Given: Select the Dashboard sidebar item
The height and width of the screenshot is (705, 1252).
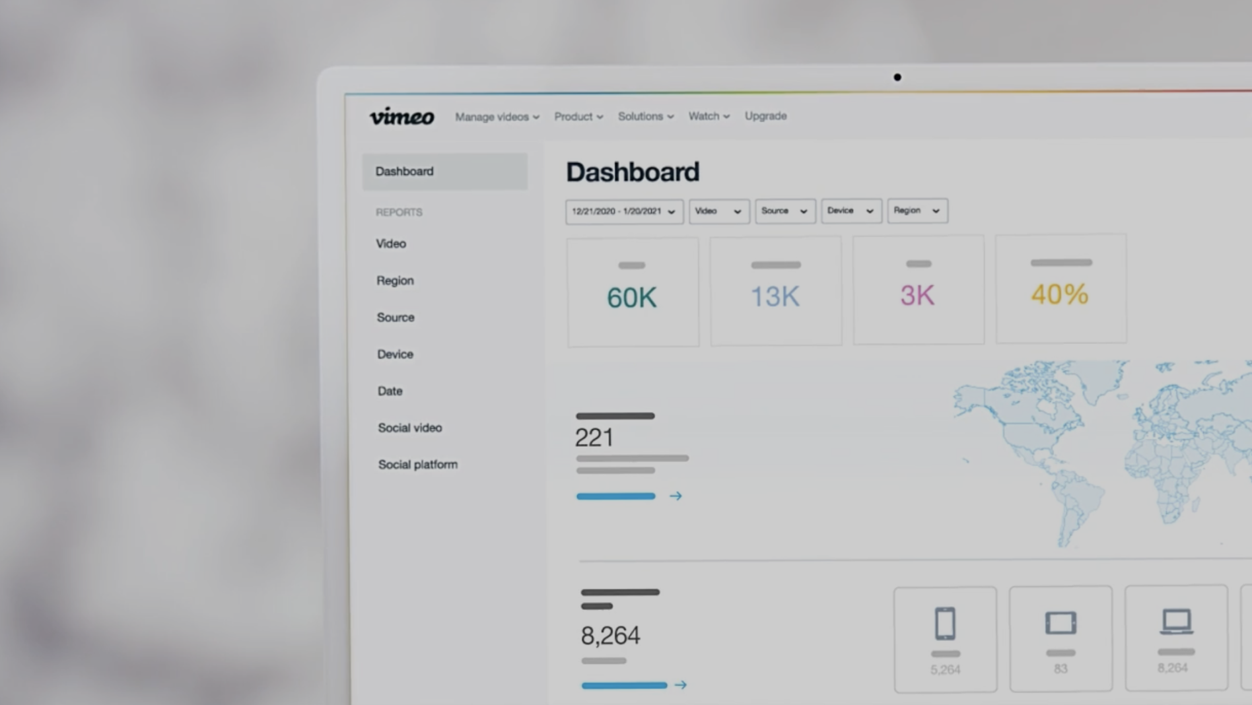Looking at the screenshot, I should [404, 171].
